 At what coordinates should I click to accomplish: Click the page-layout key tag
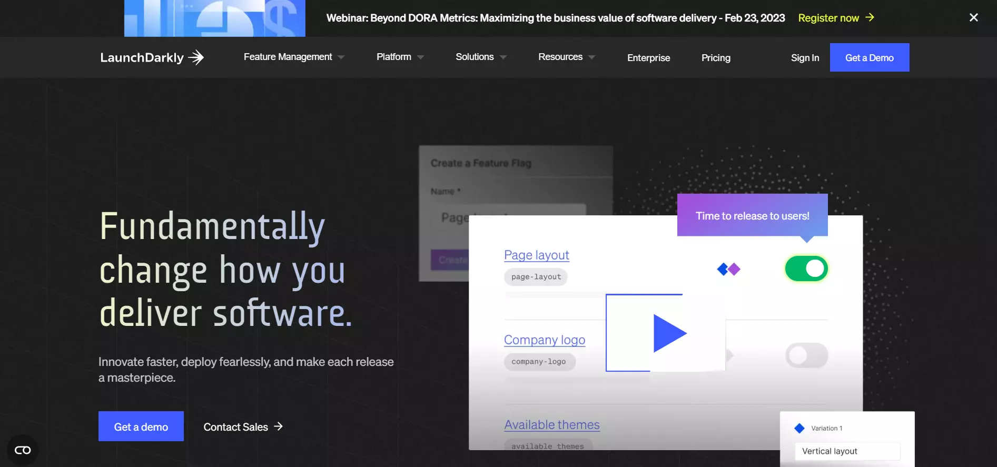click(x=536, y=277)
